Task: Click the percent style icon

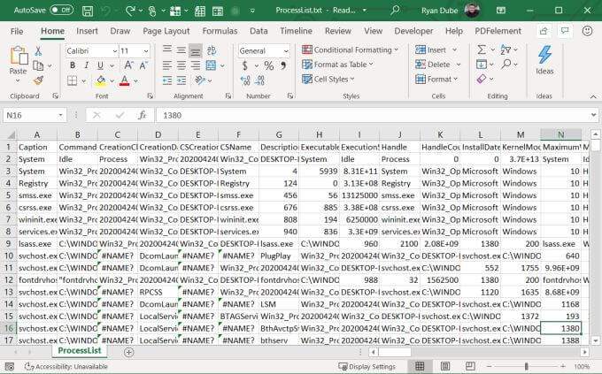Action: 258,65
